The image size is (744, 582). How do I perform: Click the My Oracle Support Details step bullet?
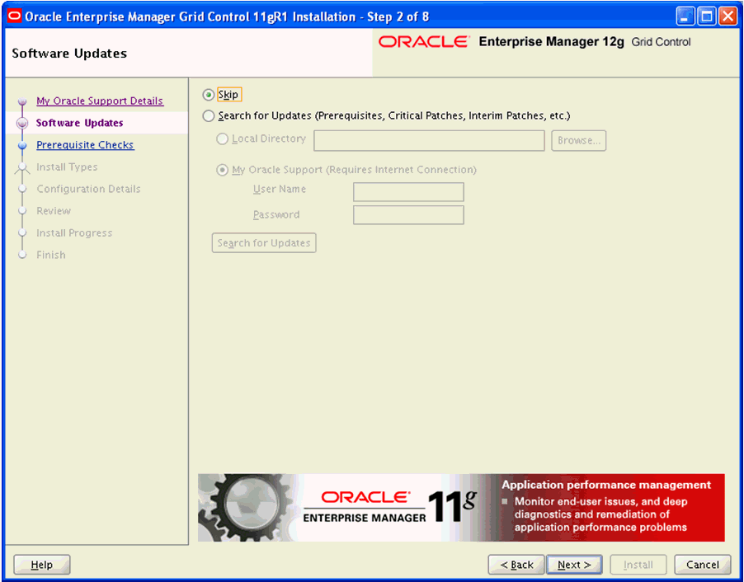[x=22, y=101]
